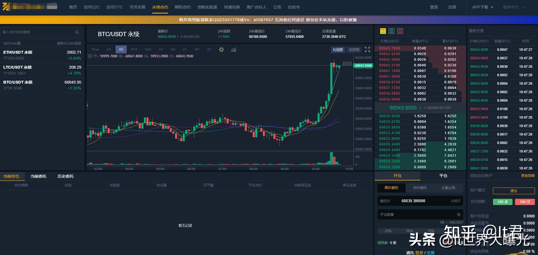The height and width of the screenshot is (255, 538).
Task: Go to 首页 in navigation
Action: click(x=73, y=7)
